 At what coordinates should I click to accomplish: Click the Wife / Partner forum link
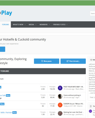6,112
